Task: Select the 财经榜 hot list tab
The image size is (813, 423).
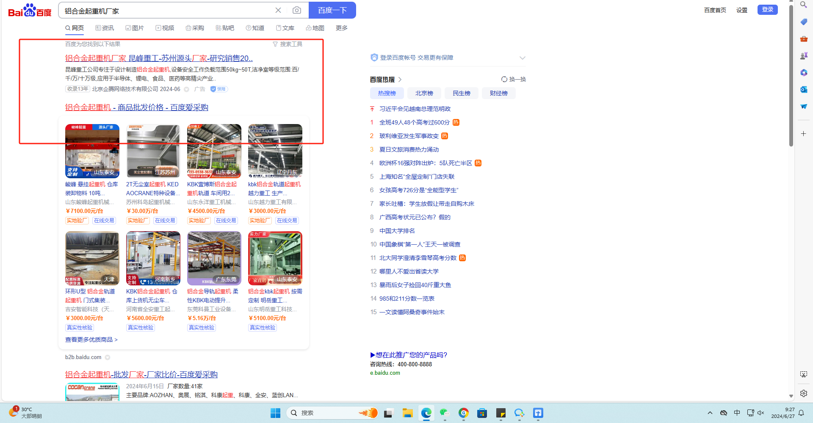Action: coord(499,93)
